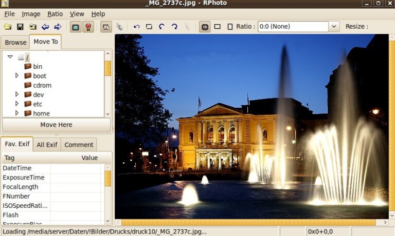
Task: Expand the home folder
Action: (x=17, y=113)
